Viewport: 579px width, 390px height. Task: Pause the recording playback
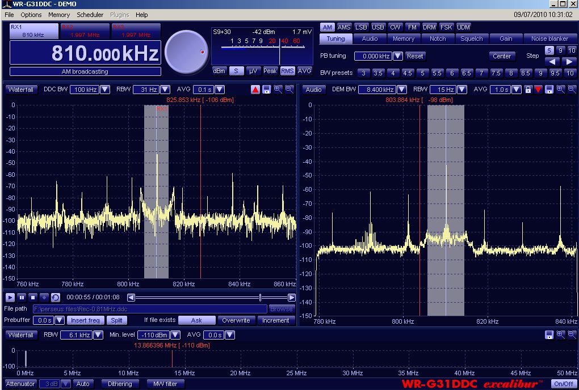(22, 297)
